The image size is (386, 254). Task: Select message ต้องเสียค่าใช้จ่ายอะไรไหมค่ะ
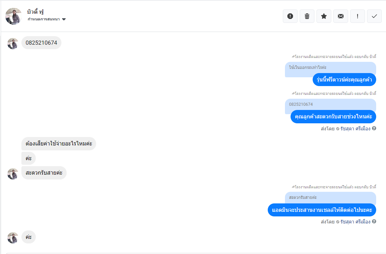59,144
